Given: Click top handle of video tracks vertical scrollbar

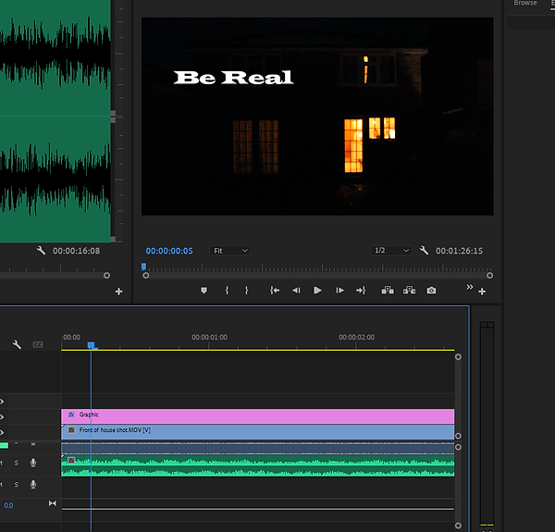Looking at the screenshot, I should click(458, 357).
